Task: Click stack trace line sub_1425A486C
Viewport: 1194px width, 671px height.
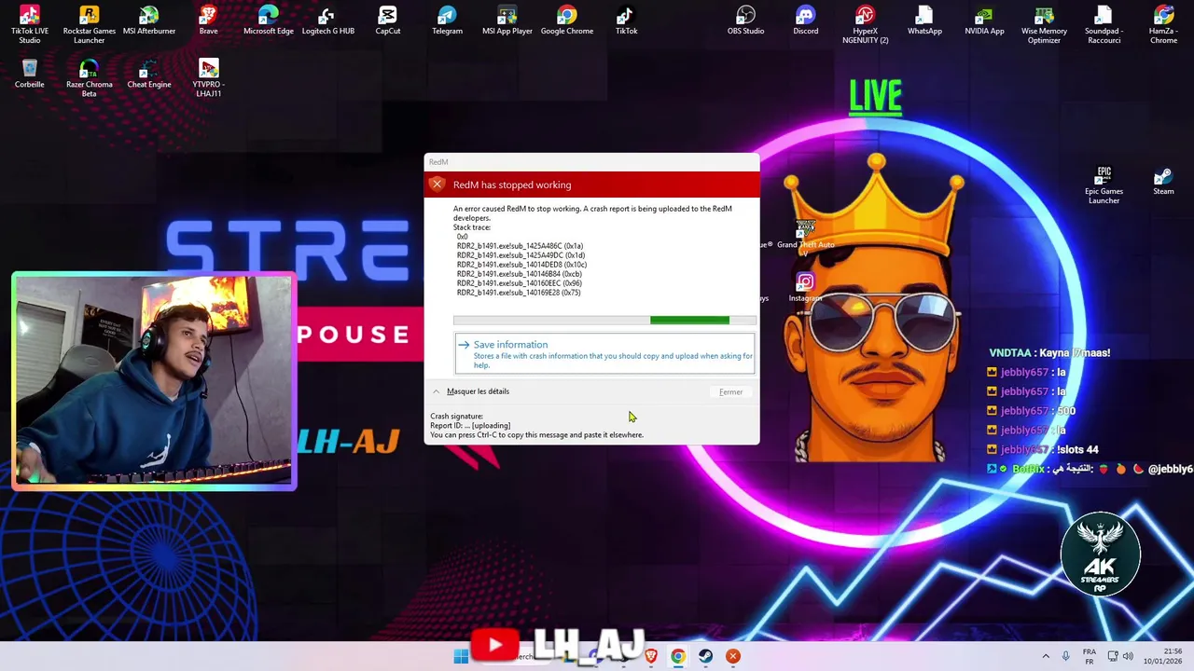Action: (x=520, y=246)
